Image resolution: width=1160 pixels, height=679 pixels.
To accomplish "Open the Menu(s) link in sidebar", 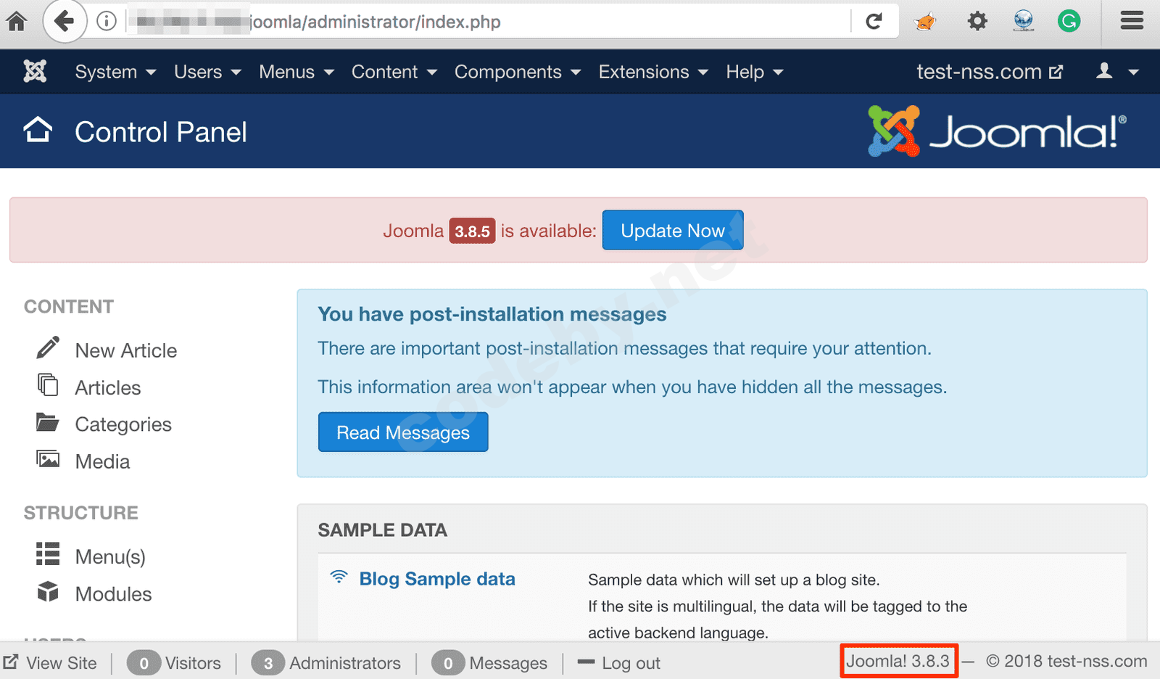I will (110, 556).
